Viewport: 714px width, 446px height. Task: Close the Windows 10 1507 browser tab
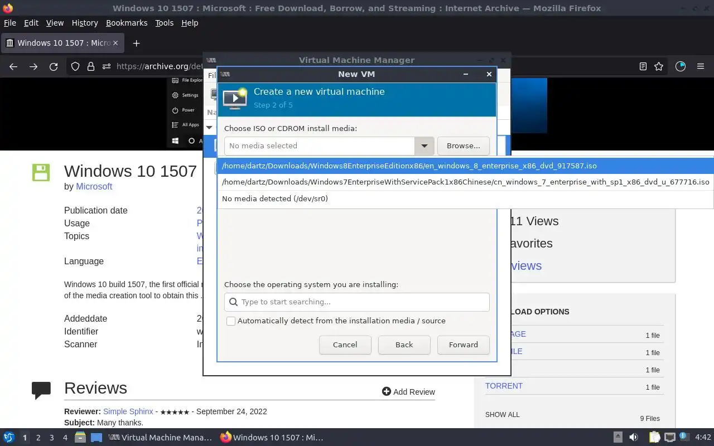(x=115, y=43)
